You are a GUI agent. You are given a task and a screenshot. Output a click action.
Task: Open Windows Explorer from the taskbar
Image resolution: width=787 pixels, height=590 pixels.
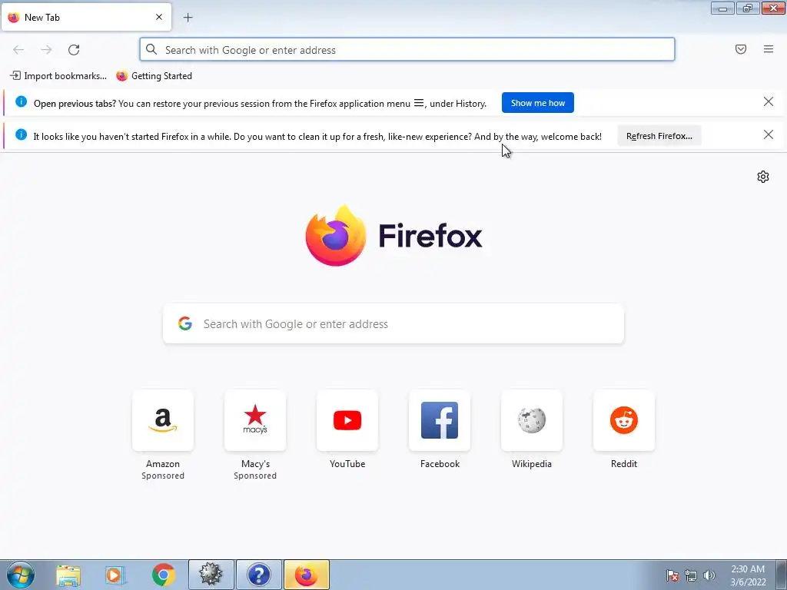68,575
